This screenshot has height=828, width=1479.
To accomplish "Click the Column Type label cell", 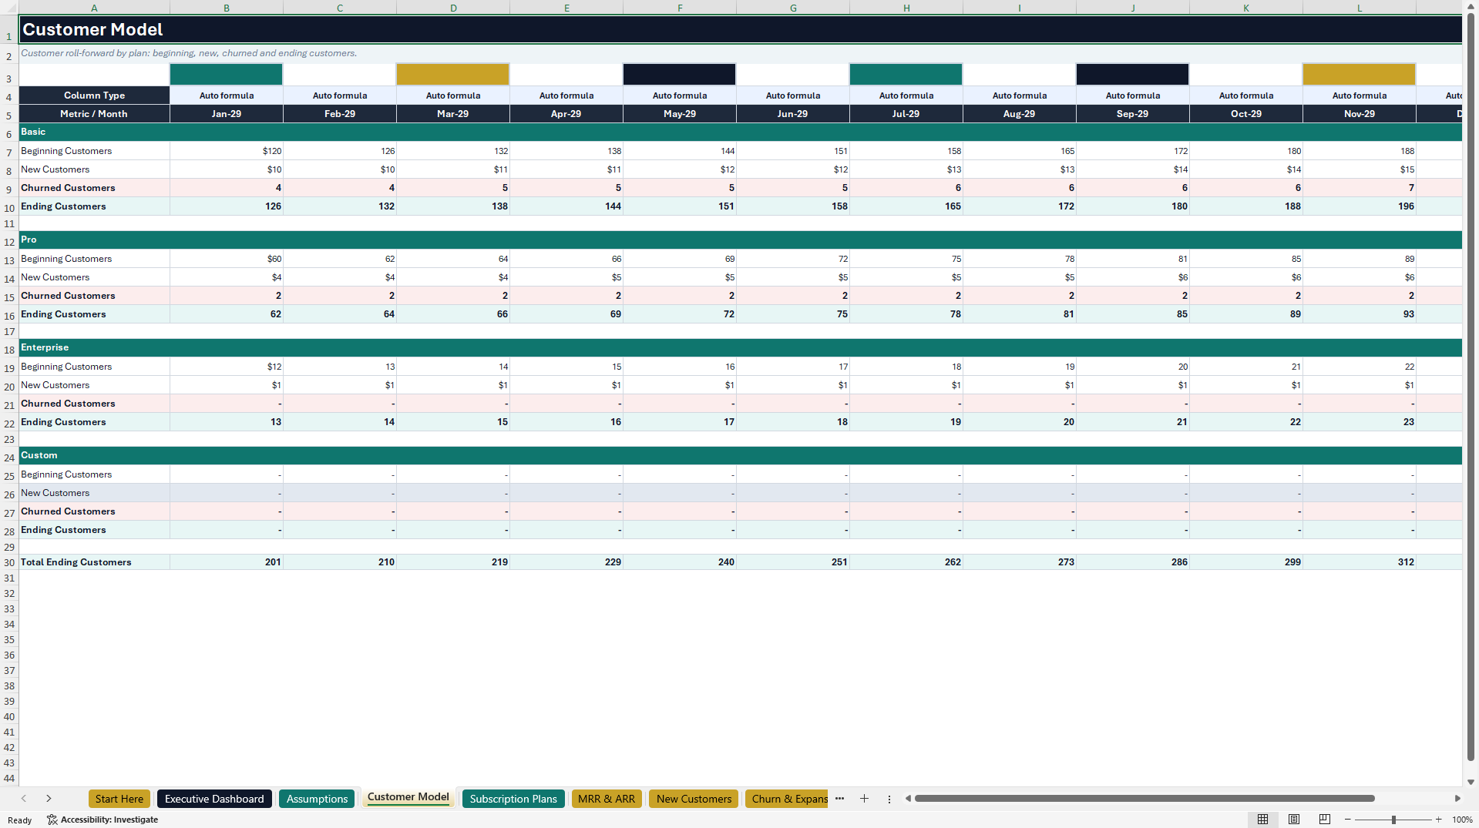I will click(x=94, y=96).
